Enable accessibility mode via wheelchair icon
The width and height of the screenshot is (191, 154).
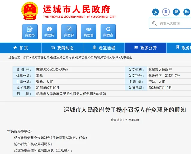click(x=155, y=12)
